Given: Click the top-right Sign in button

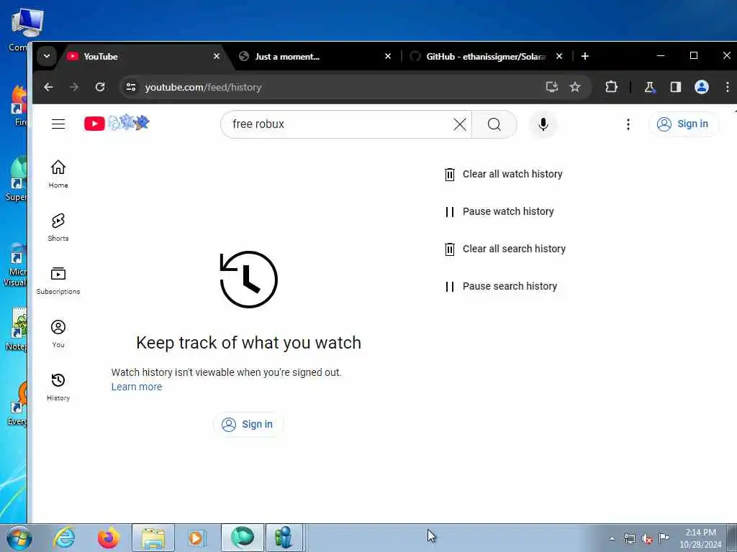Looking at the screenshot, I should click(x=684, y=124).
